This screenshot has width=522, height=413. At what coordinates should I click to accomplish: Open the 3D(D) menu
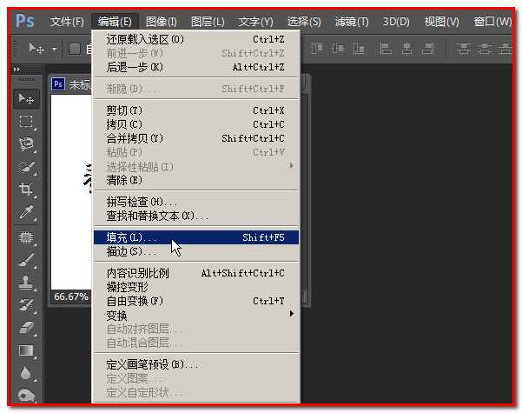tap(396, 22)
